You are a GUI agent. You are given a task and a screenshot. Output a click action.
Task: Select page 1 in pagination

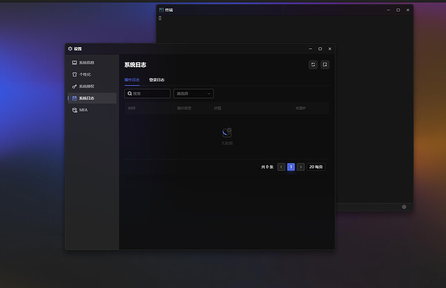291,167
